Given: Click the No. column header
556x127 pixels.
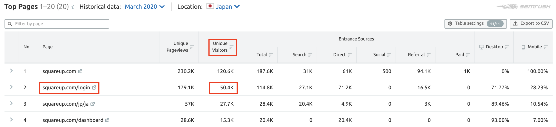Looking at the screenshot, I should [x=27, y=47].
